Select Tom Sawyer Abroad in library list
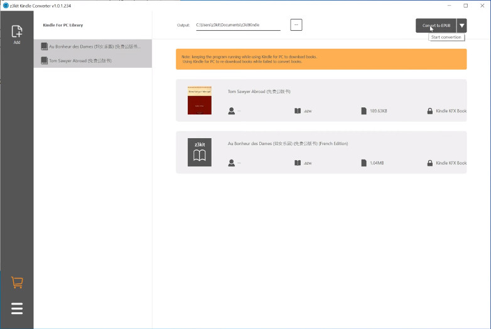The width and height of the screenshot is (491, 329). 93,60
